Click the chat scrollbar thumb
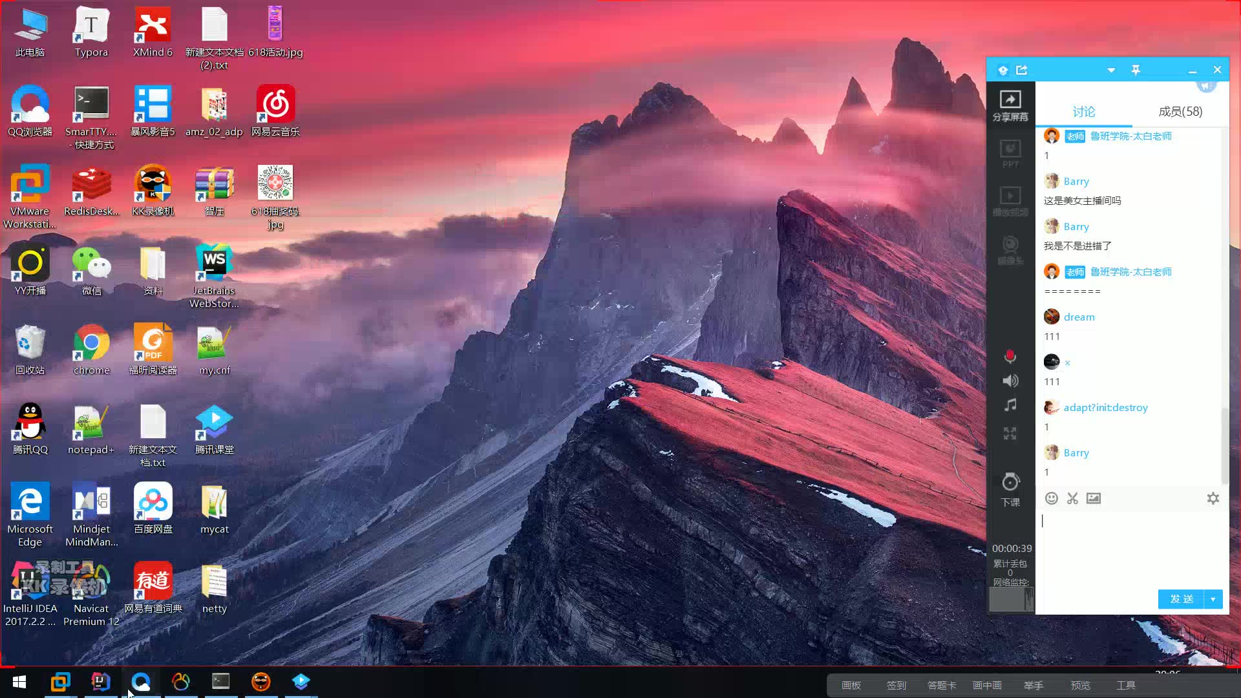Viewport: 1241px width, 698px height. [x=1224, y=446]
